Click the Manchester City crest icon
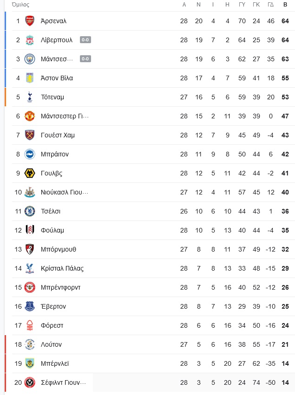 tap(30, 59)
